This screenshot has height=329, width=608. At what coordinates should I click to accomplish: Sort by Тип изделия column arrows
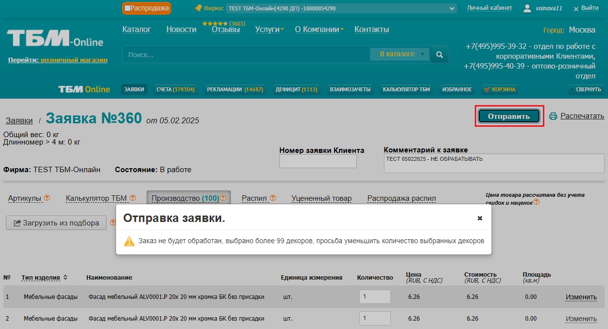click(x=65, y=278)
